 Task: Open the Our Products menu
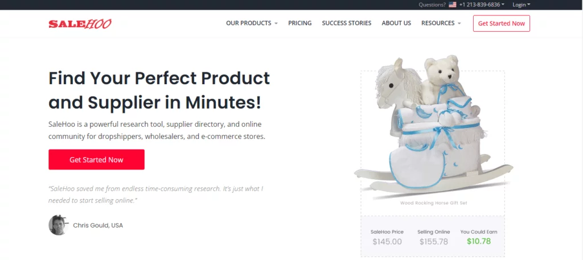pyautogui.click(x=252, y=23)
